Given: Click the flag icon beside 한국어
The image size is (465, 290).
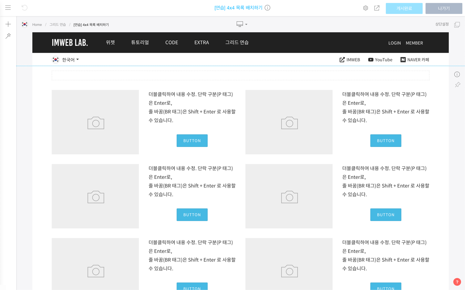Looking at the screenshot, I should [x=56, y=60].
